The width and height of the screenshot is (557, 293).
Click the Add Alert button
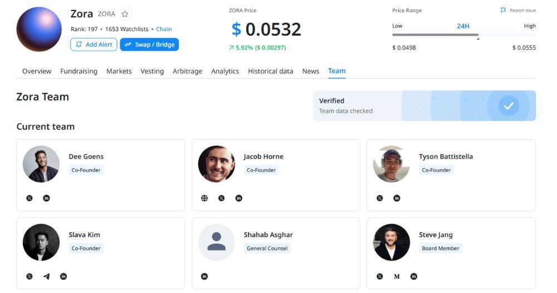(x=94, y=44)
